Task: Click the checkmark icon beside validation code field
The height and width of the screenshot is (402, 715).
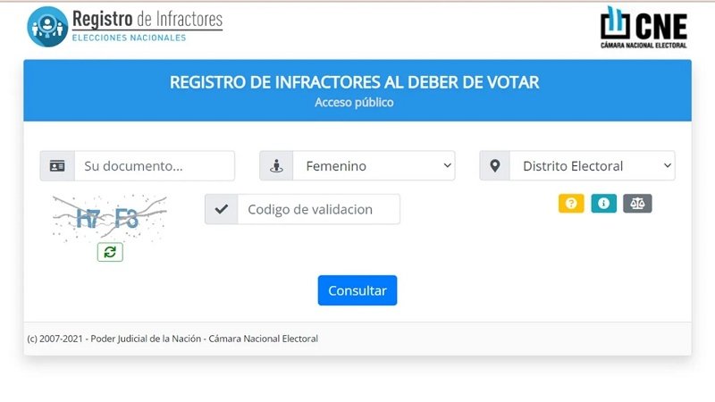Action: (x=222, y=210)
